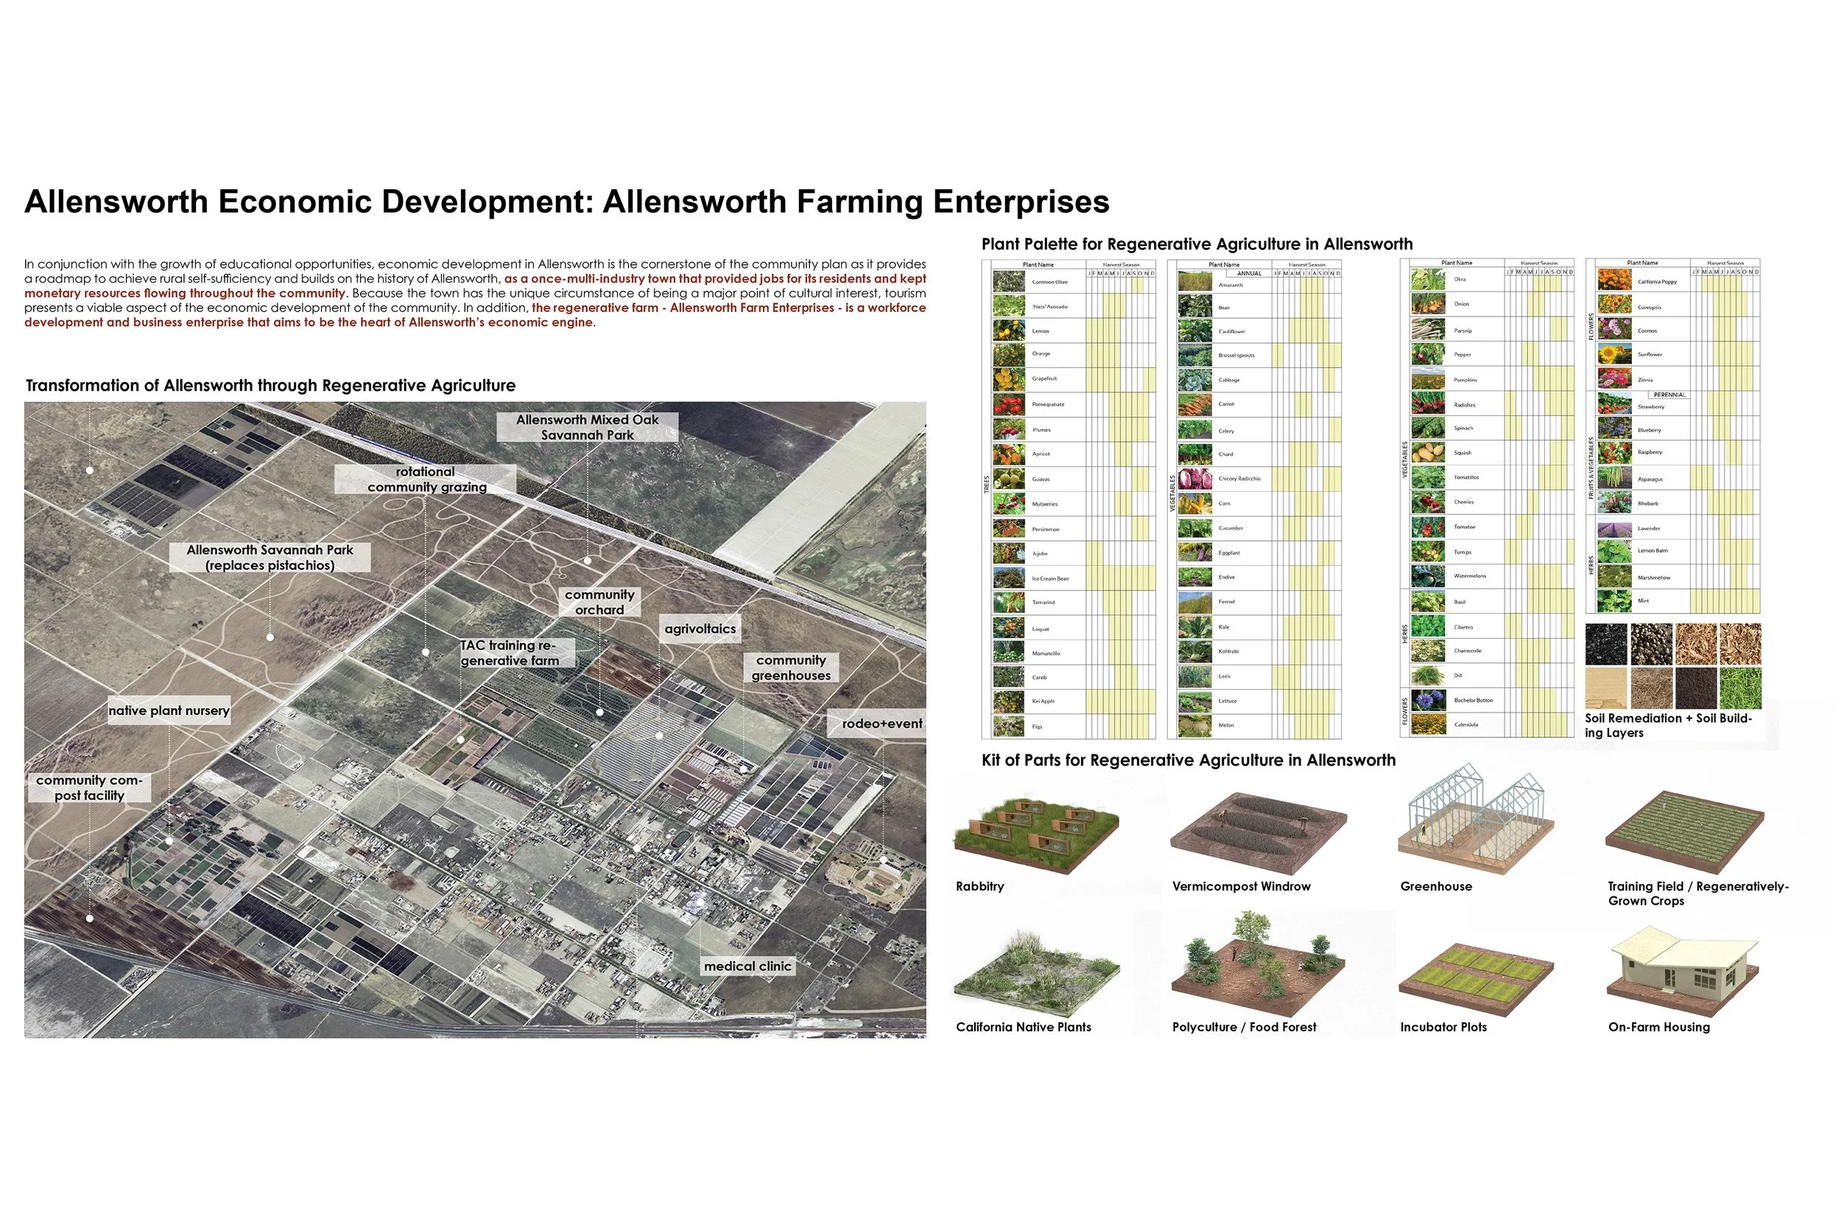Click the 'agrivoltaics' map label

[700, 629]
